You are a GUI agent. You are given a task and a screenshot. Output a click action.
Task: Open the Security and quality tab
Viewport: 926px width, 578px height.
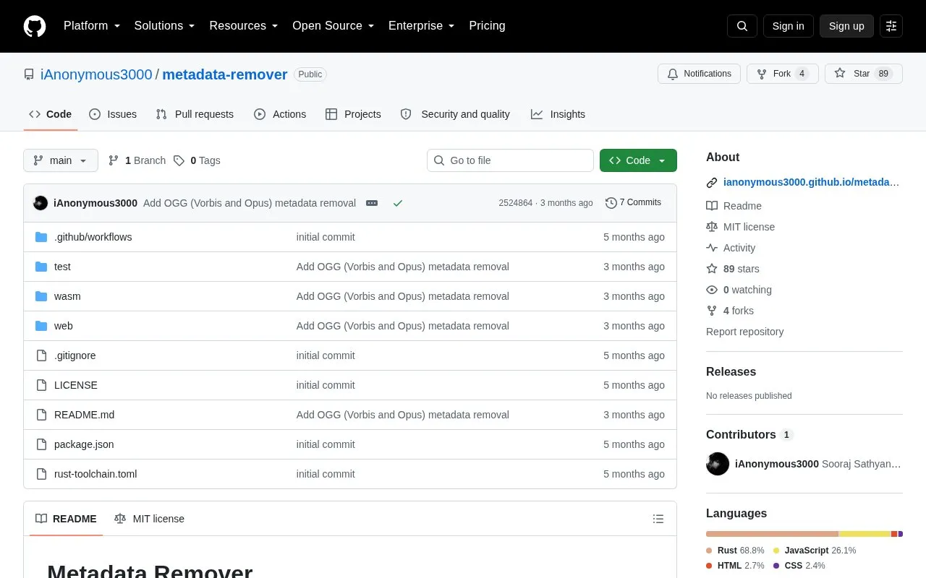(x=455, y=114)
